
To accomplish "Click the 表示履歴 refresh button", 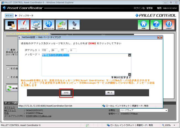I will tap(12, 88).
